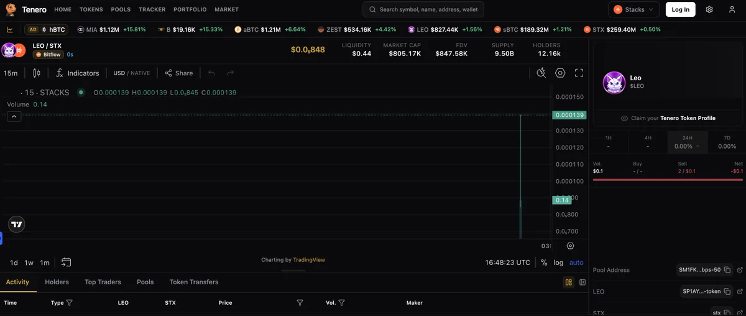Open the time zone menu 16:48:23 UTC
This screenshot has width=746, height=316.
507,263
